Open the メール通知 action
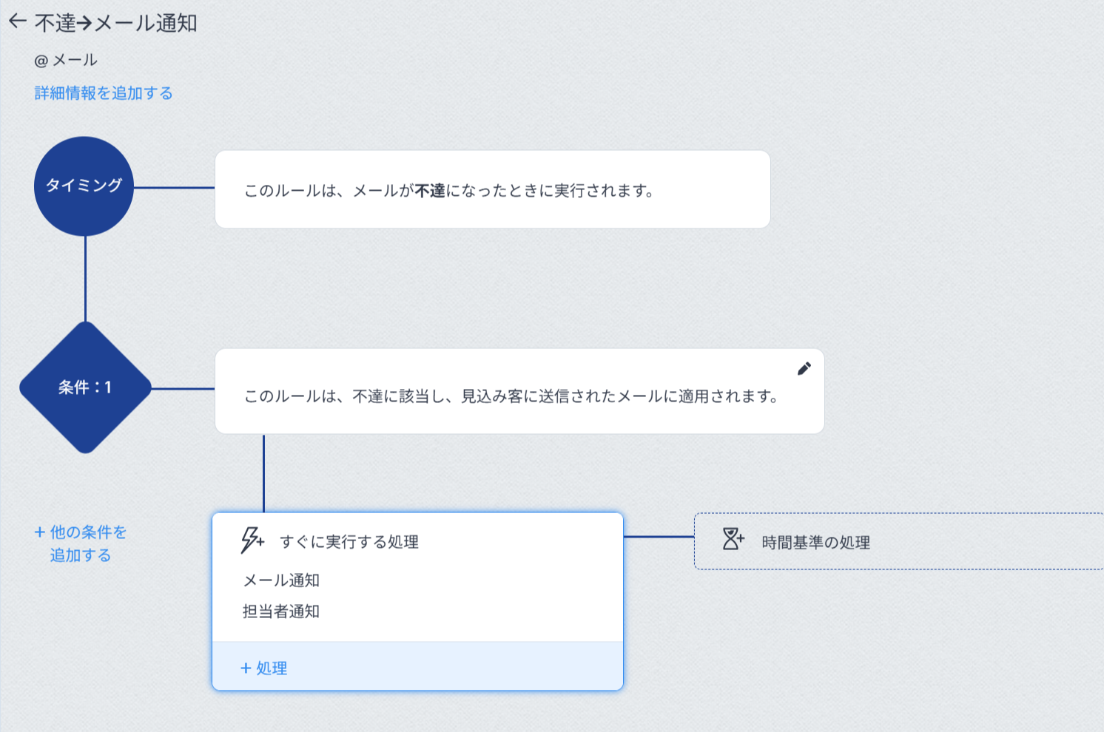This screenshot has height=732, width=1104. [x=281, y=580]
